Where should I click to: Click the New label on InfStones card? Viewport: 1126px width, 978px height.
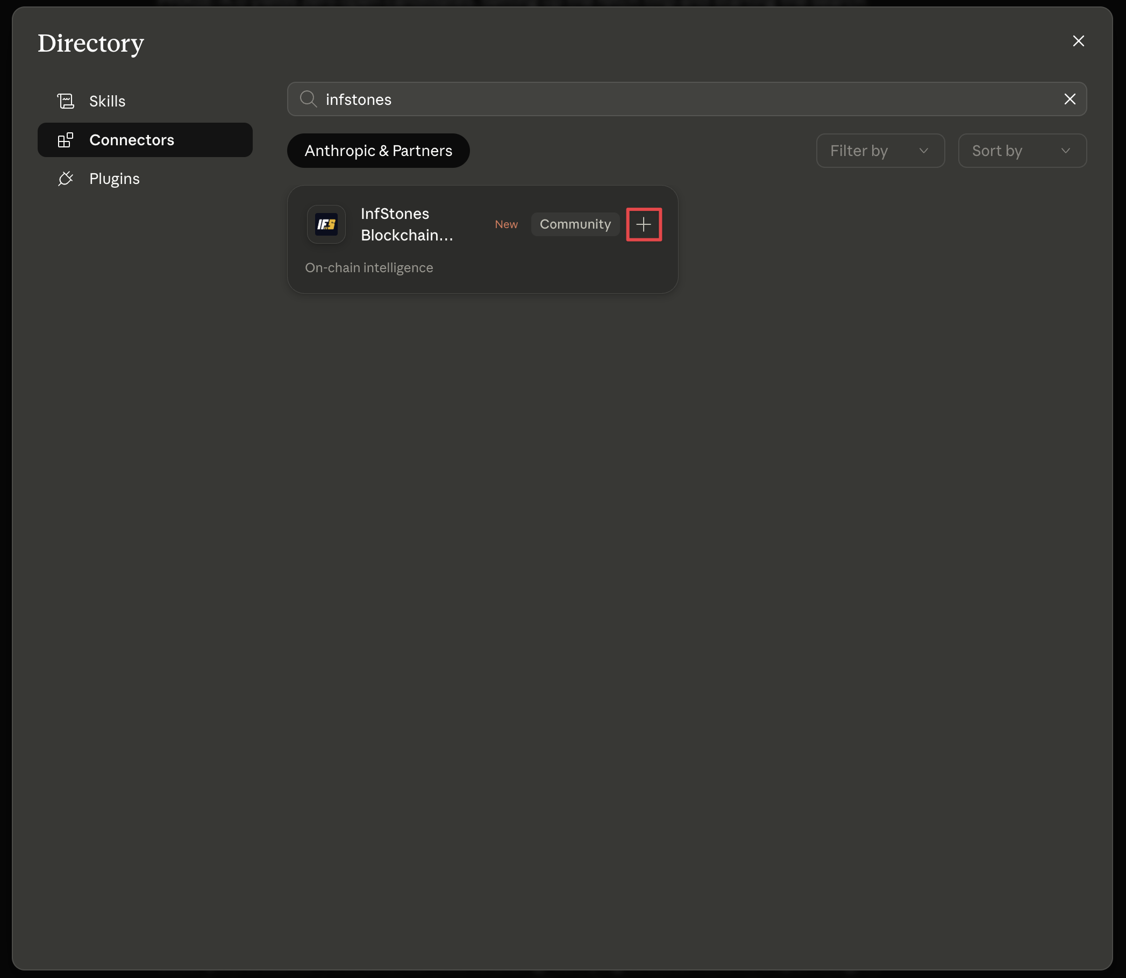[506, 224]
